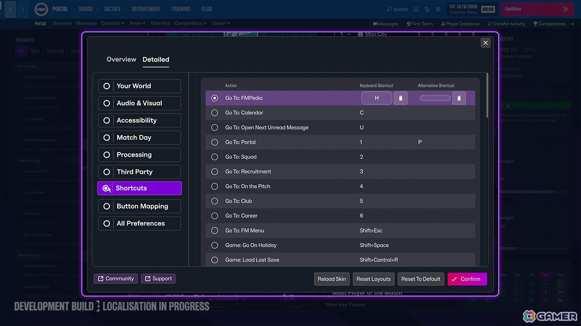This screenshot has width=581, height=326.
Task: Select the Accessibility category
Action: [x=139, y=120]
